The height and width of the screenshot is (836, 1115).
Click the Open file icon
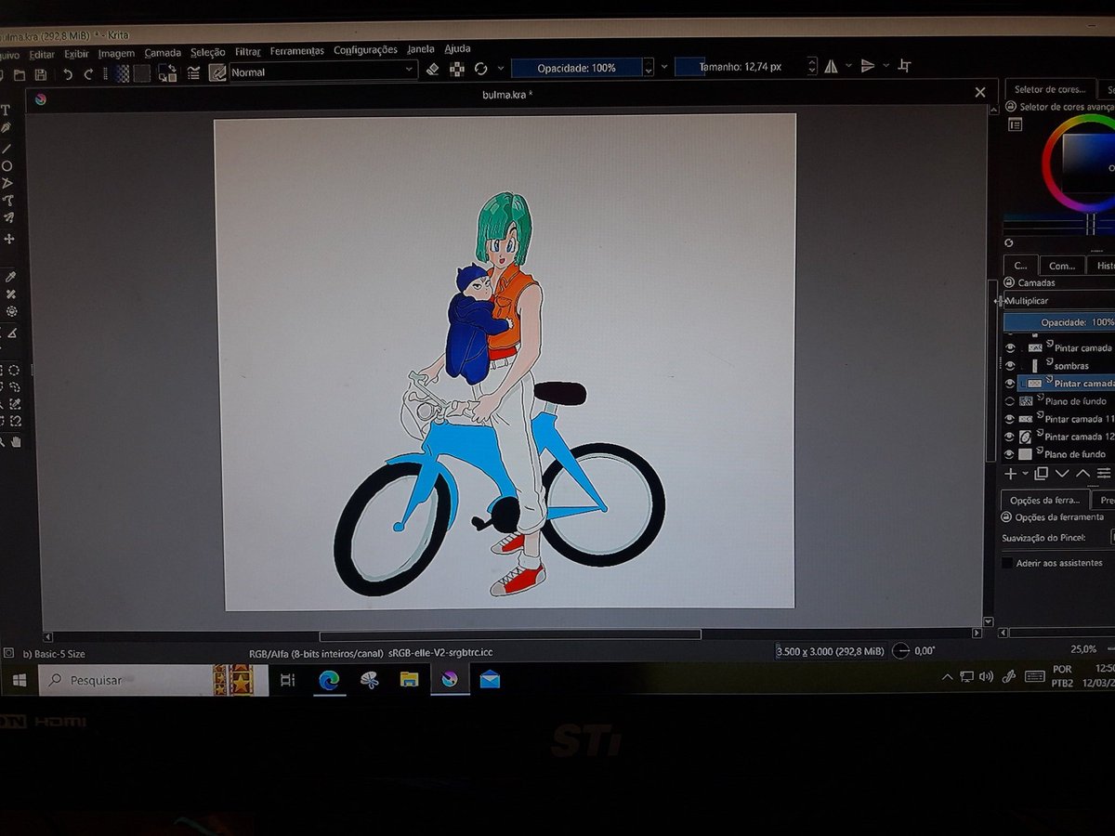click(x=20, y=74)
